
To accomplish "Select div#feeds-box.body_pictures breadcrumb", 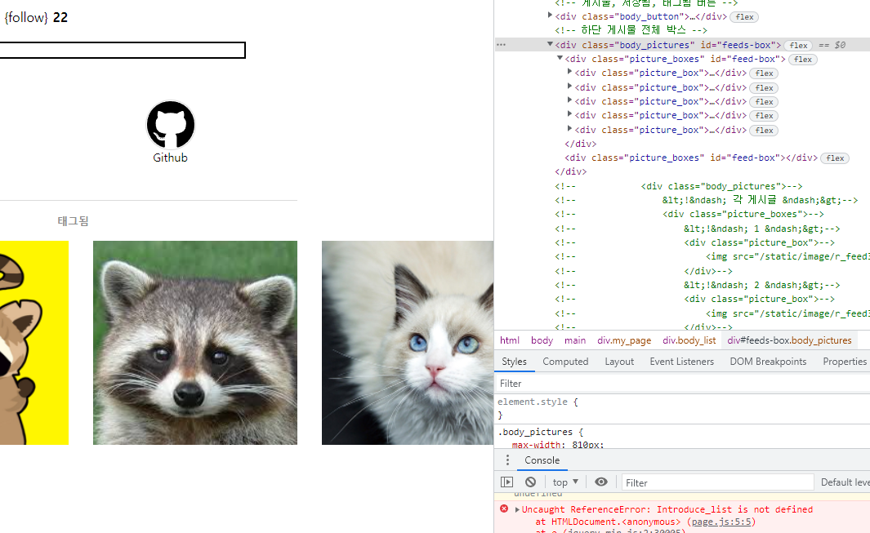I will tap(789, 340).
